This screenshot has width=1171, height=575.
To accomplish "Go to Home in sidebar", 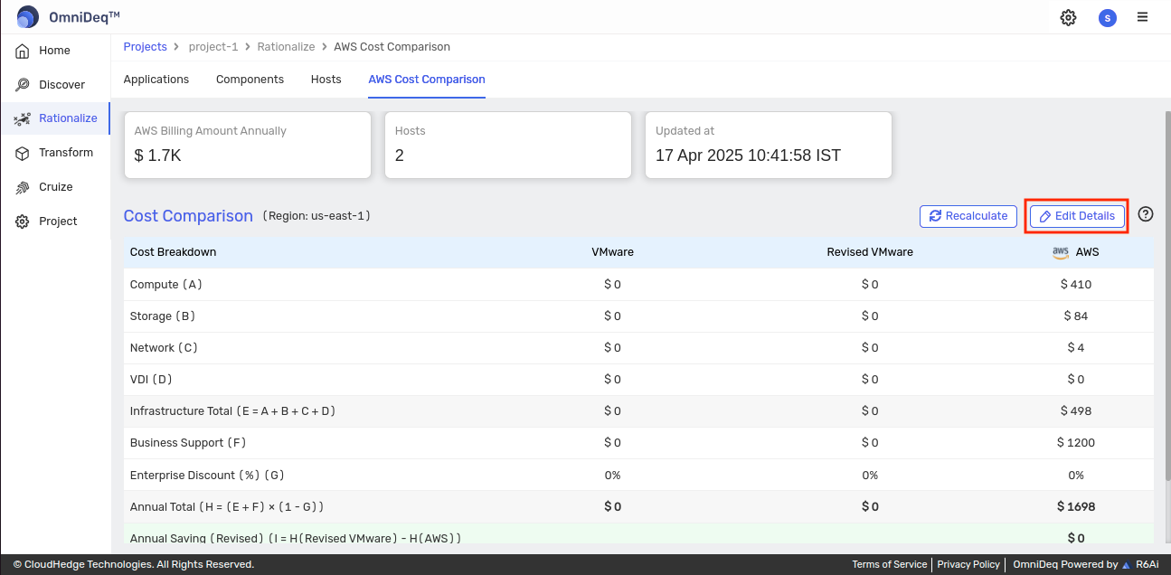I will tap(54, 51).
